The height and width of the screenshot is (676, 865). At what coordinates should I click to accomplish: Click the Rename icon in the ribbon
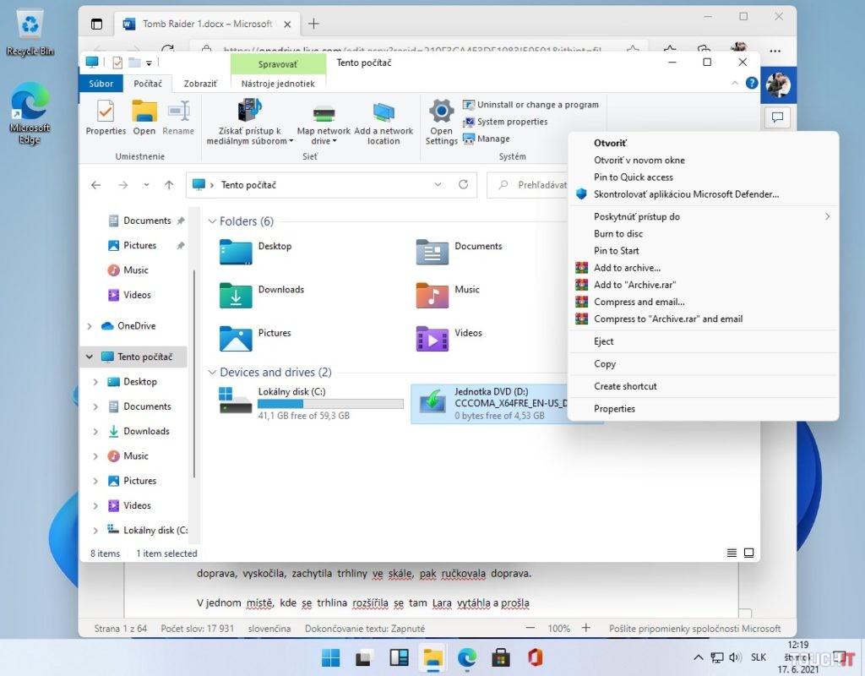click(x=178, y=118)
